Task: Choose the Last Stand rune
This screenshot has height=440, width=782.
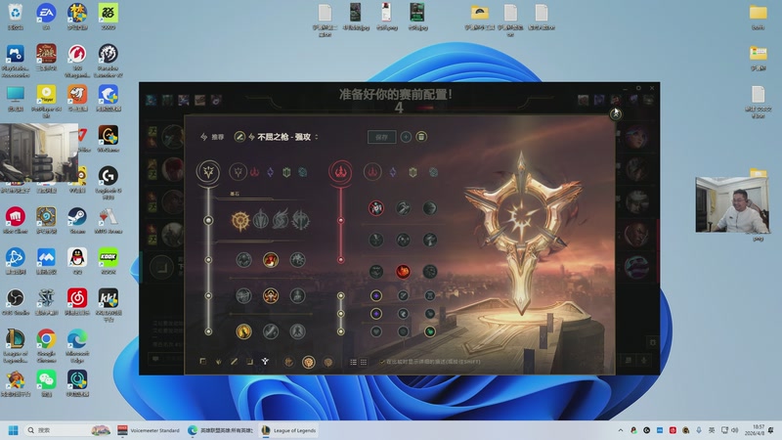Action: coord(298,331)
